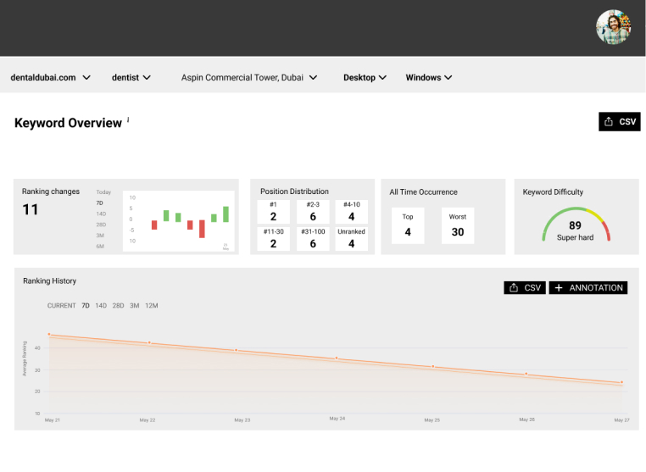
Task: Click the ANNOTATION button with plus sign
Action: click(588, 288)
